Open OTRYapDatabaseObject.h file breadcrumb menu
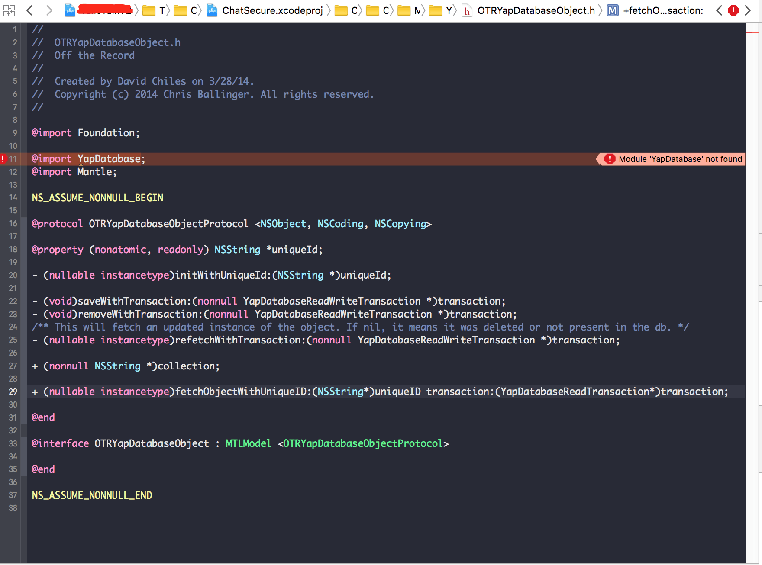 (x=536, y=10)
